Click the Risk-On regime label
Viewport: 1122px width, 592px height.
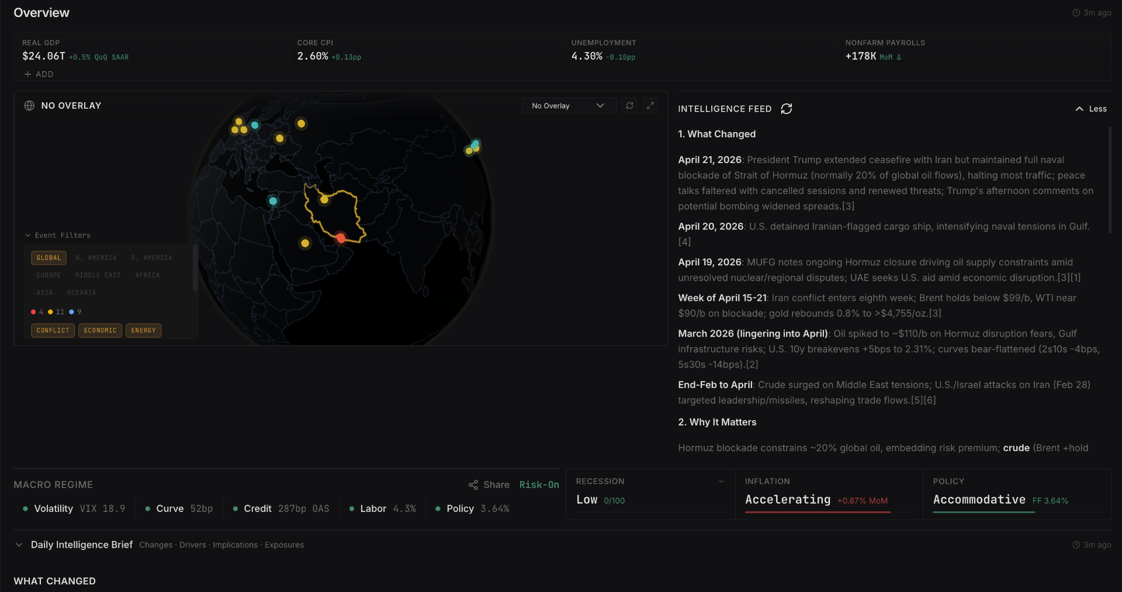point(539,485)
